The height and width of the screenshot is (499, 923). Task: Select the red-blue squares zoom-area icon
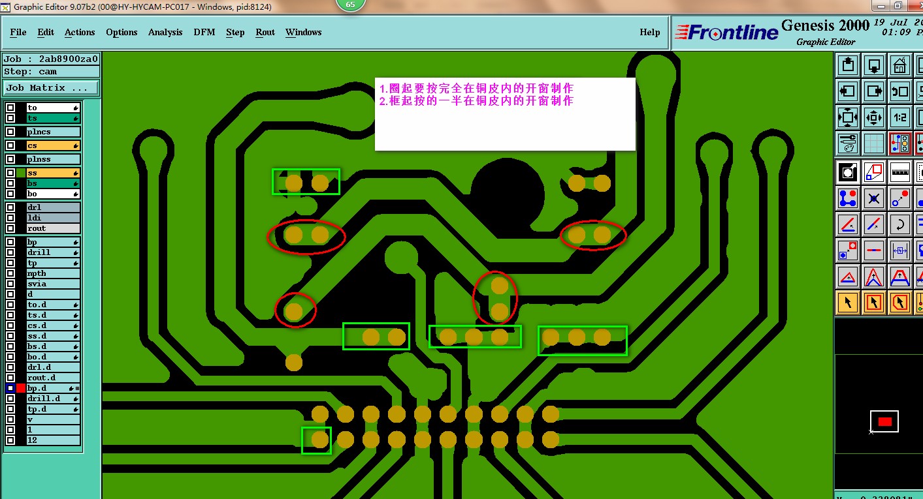[x=874, y=172]
